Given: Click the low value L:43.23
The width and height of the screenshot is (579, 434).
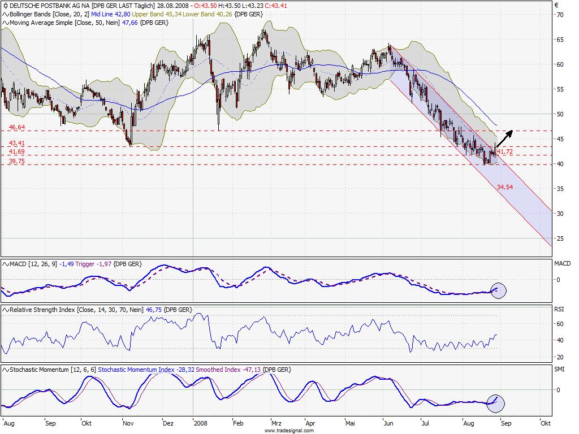Looking at the screenshot, I should [x=252, y=6].
